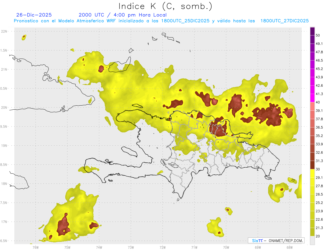
Task: Click the '18N' latitude label
Action: point(4,184)
